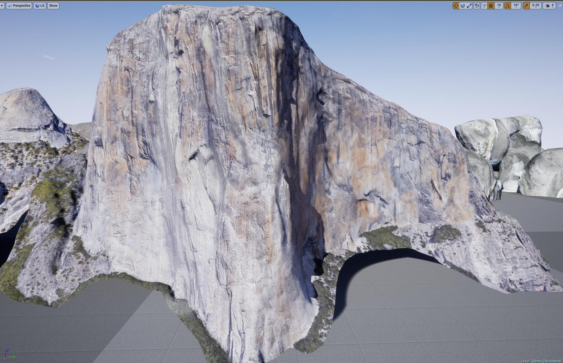563x363 pixels.
Task: Select the Scale gizmo tool
Action: pos(469,6)
